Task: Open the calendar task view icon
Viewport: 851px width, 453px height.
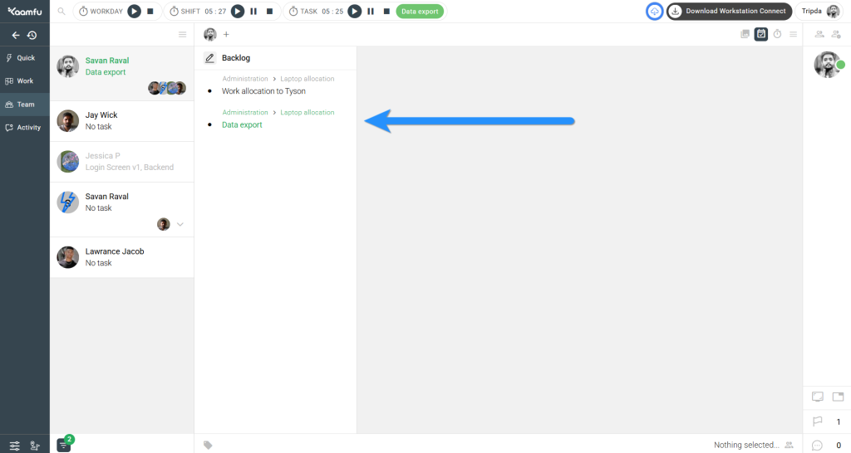Action: (760, 34)
